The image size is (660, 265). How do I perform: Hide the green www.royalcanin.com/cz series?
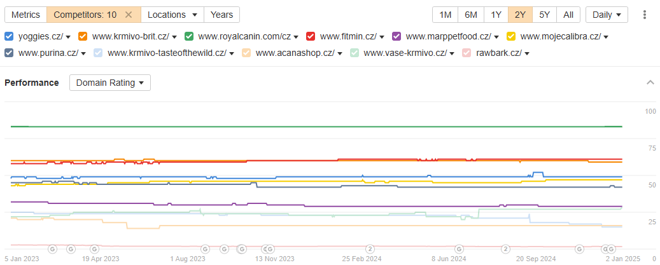(x=189, y=36)
